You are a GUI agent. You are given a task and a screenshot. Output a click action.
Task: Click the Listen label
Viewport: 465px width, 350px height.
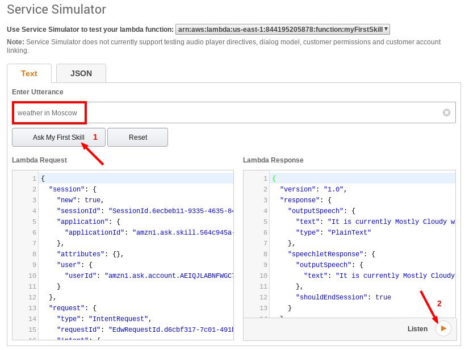pos(417,328)
